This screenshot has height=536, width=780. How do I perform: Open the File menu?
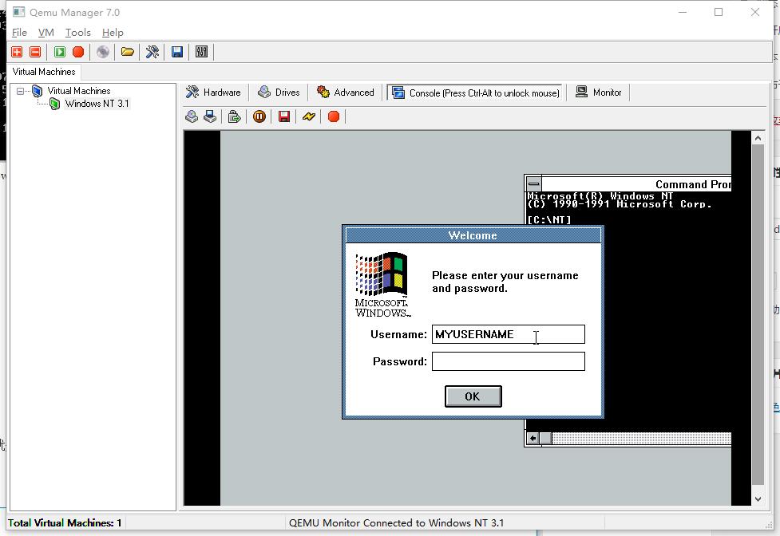coord(19,33)
